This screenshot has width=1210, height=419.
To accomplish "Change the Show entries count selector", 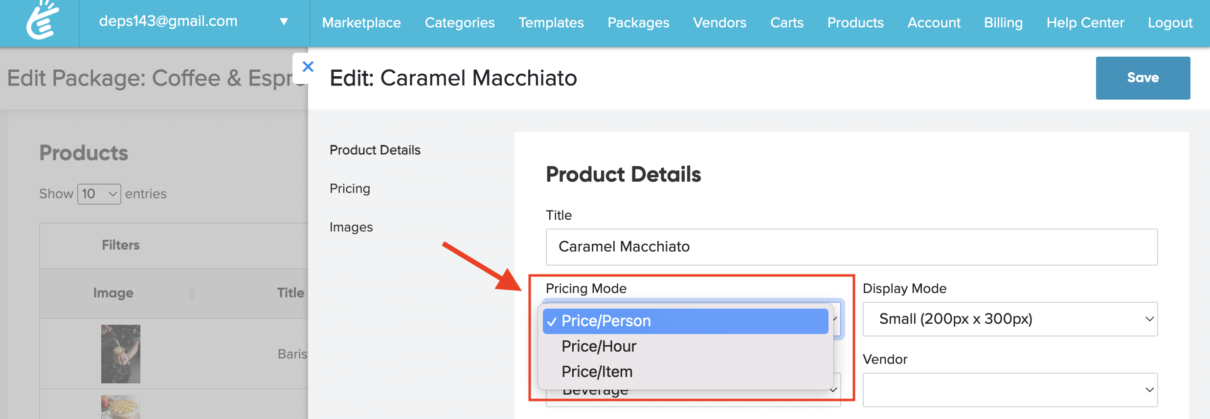I will (x=99, y=194).
